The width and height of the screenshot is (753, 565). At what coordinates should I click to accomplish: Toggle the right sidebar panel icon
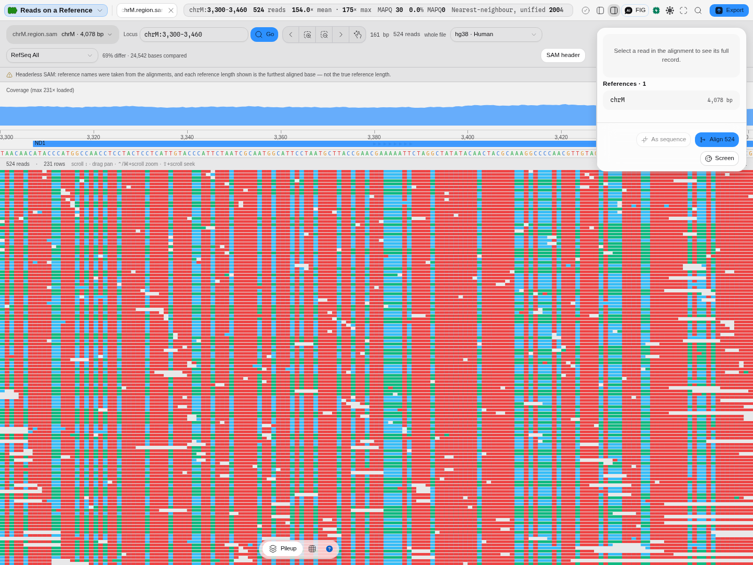coord(614,10)
